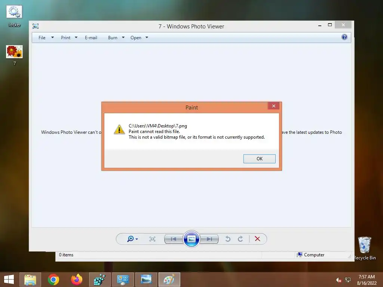This screenshot has width=383, height=287.
Task: Rotate the photo clockwise
Action: click(x=240, y=239)
